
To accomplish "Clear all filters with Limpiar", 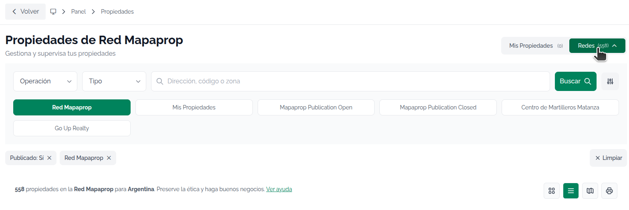I will (608, 158).
